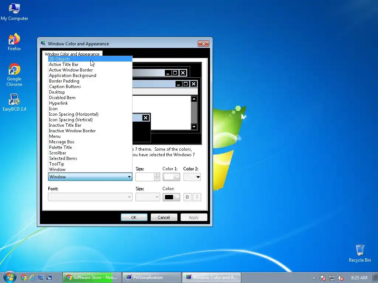The width and height of the screenshot is (378, 283).
Task: Select Icon Spacing (Horizontal) entry
Action: coord(90,114)
